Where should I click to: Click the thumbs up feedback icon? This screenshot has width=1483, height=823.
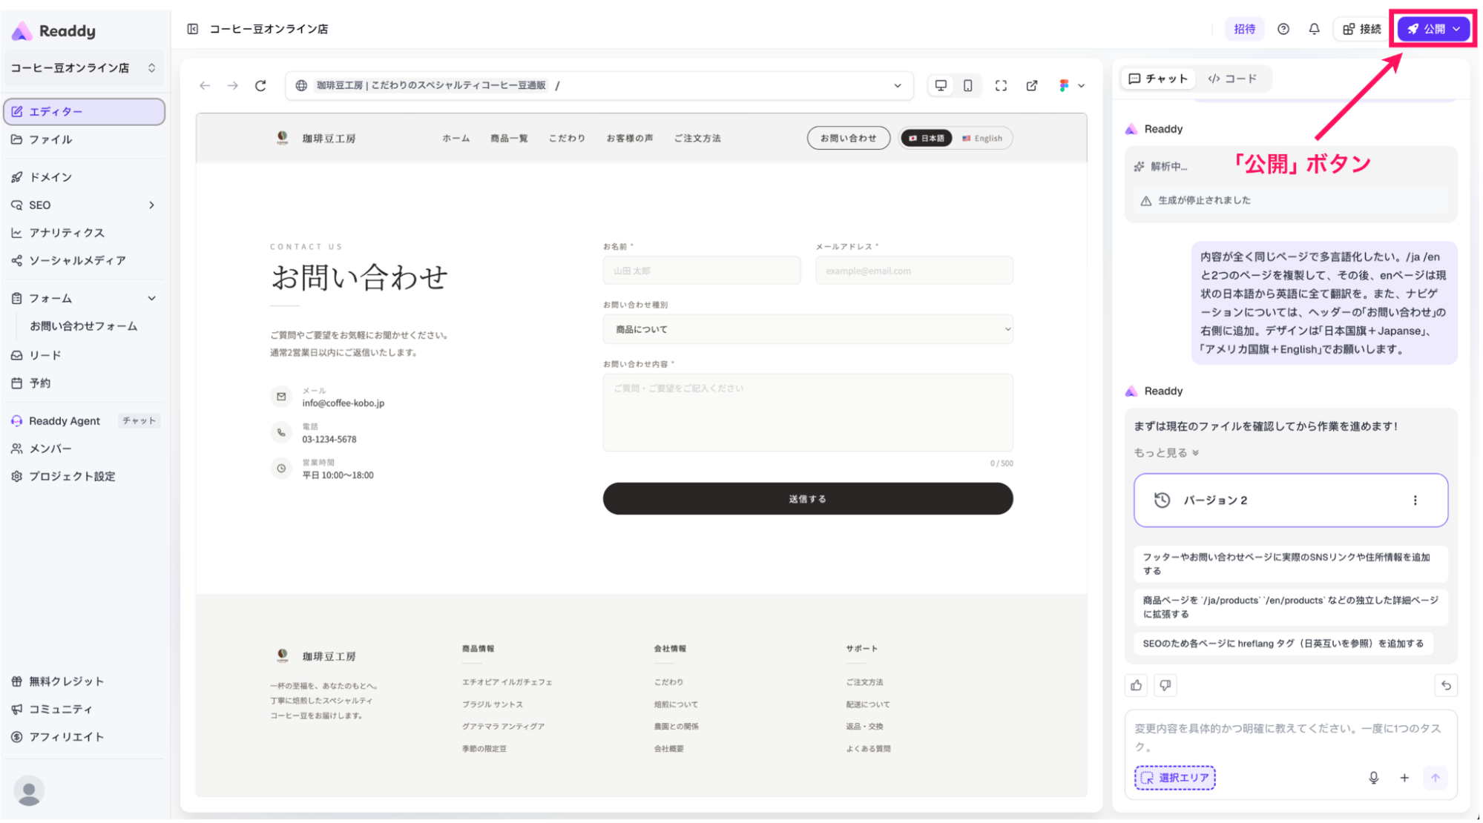[1136, 685]
